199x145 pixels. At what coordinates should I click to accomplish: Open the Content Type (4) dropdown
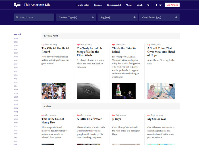tap(76, 17)
